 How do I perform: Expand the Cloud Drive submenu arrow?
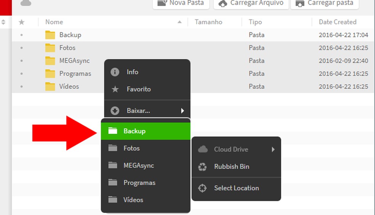point(273,149)
